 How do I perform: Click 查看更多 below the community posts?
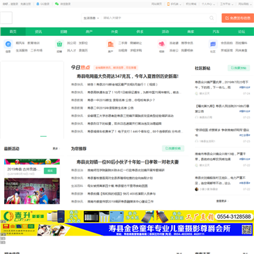point(222,201)
